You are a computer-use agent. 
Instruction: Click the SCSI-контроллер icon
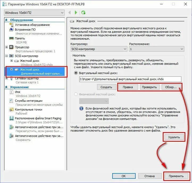coord(11,56)
